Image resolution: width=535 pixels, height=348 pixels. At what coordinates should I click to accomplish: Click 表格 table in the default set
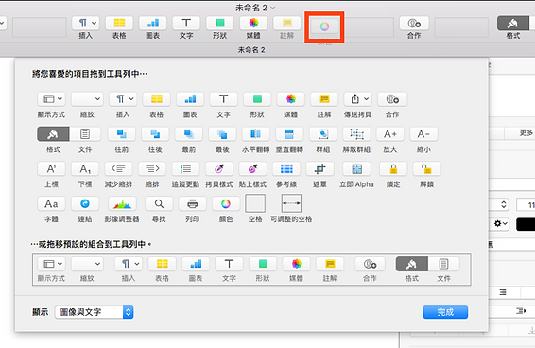pyautogui.click(x=162, y=264)
